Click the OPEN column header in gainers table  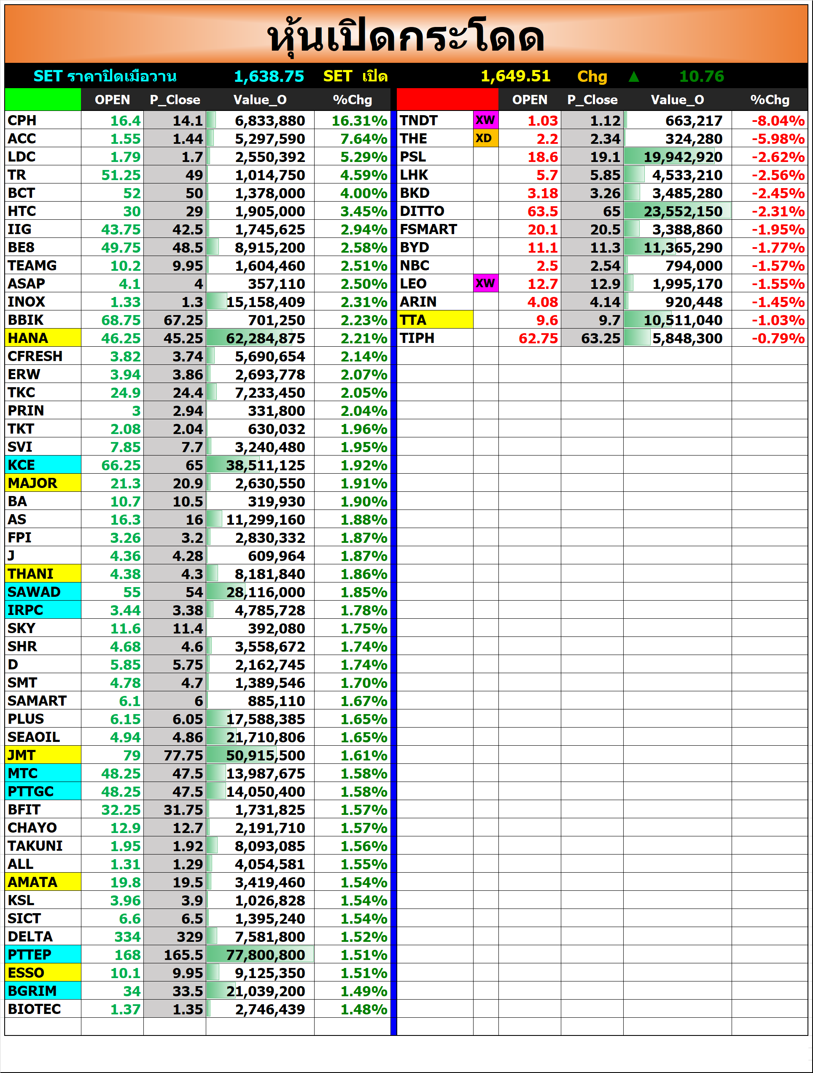[113, 100]
